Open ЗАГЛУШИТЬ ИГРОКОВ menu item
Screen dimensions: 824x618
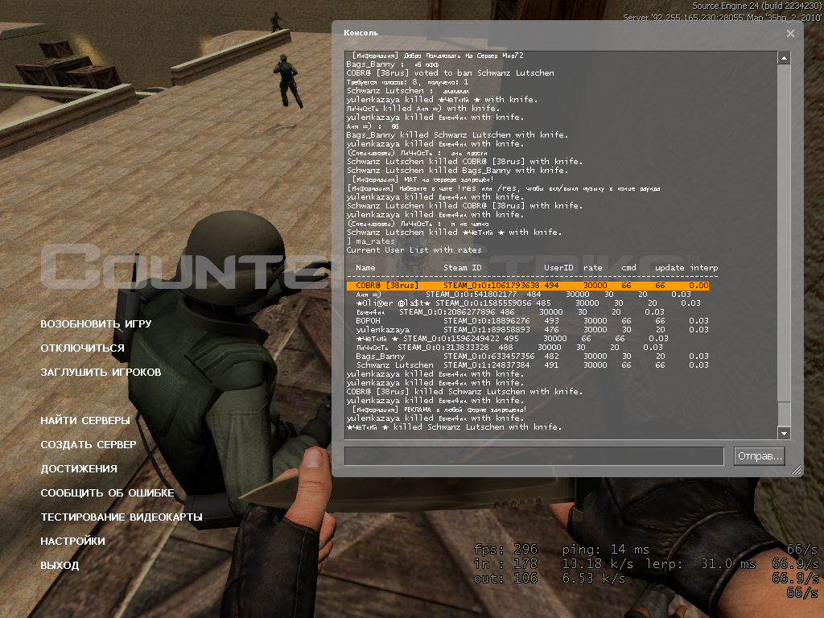coord(101,372)
